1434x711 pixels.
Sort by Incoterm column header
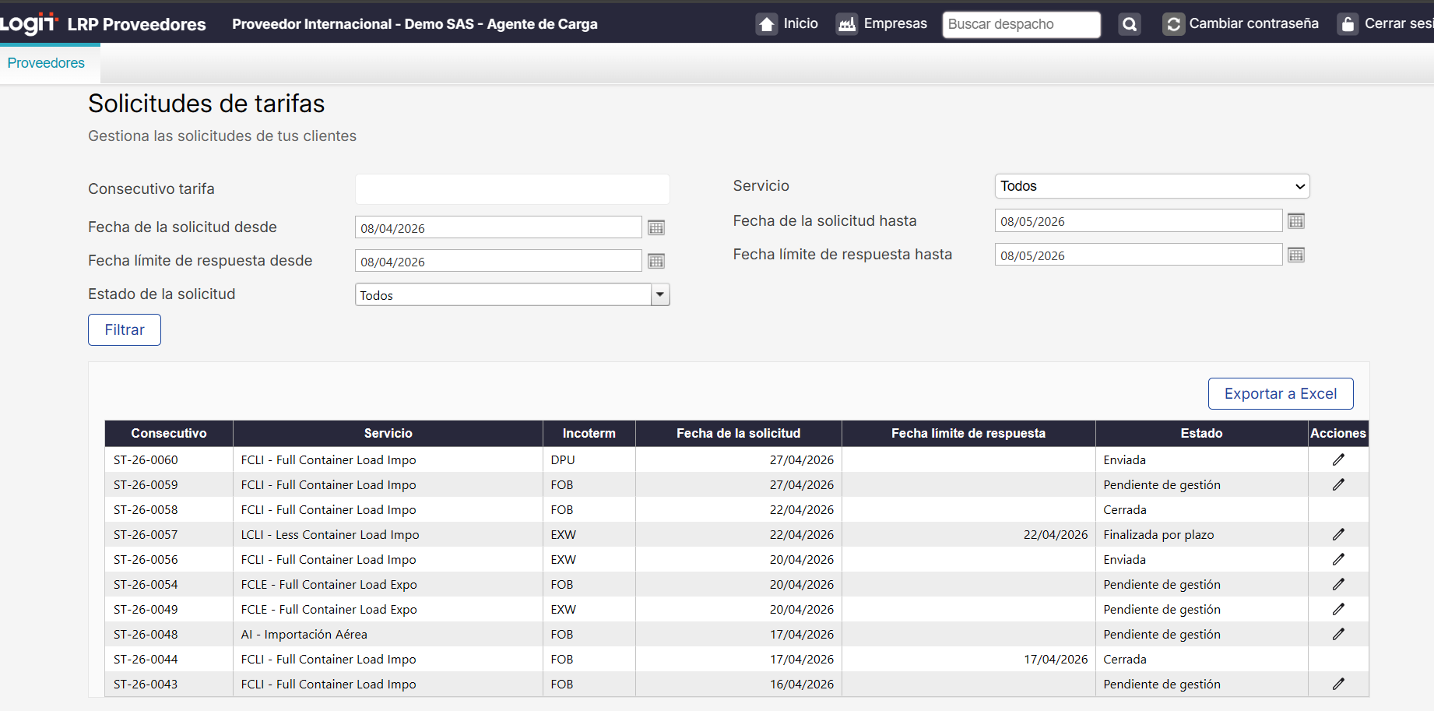[x=589, y=433]
